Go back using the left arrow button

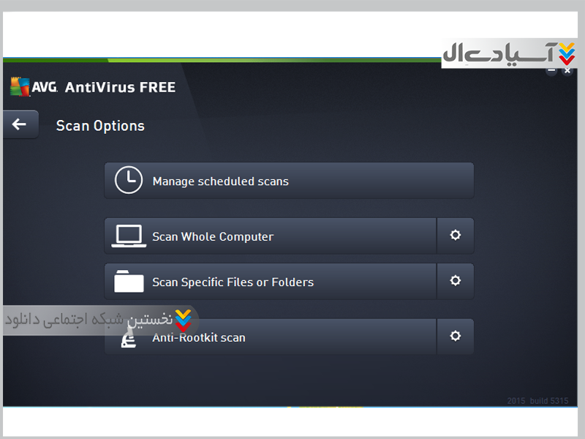click(x=20, y=124)
